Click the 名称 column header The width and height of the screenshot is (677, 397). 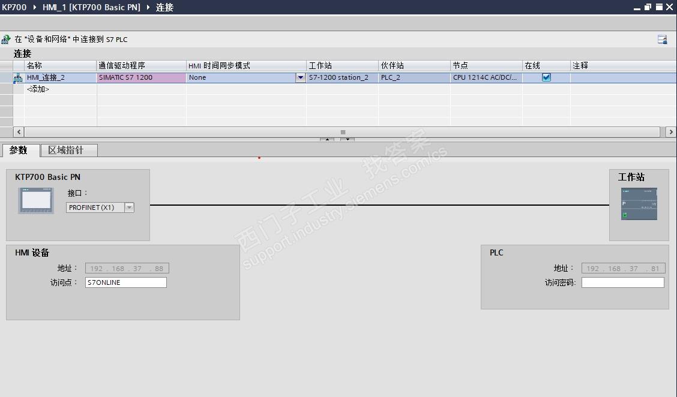[61, 65]
